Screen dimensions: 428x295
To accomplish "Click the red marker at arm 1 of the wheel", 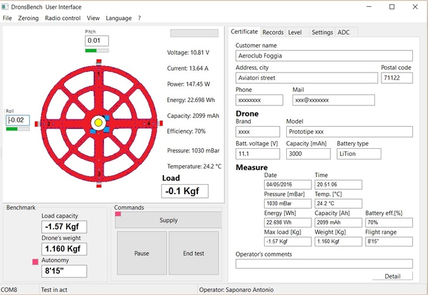I will point(99,61).
